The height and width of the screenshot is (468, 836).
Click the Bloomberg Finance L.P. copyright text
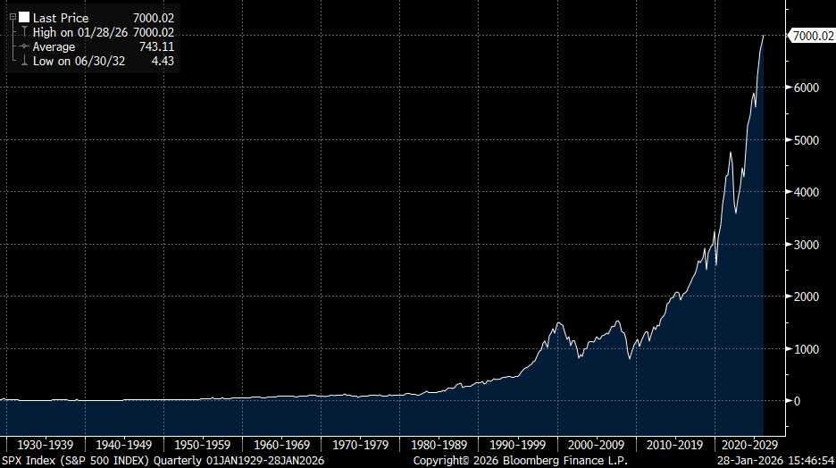point(520,461)
